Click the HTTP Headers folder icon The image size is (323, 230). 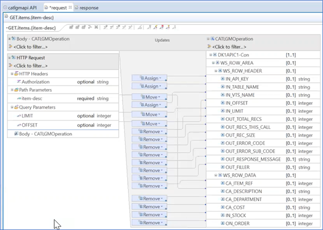point(17,74)
